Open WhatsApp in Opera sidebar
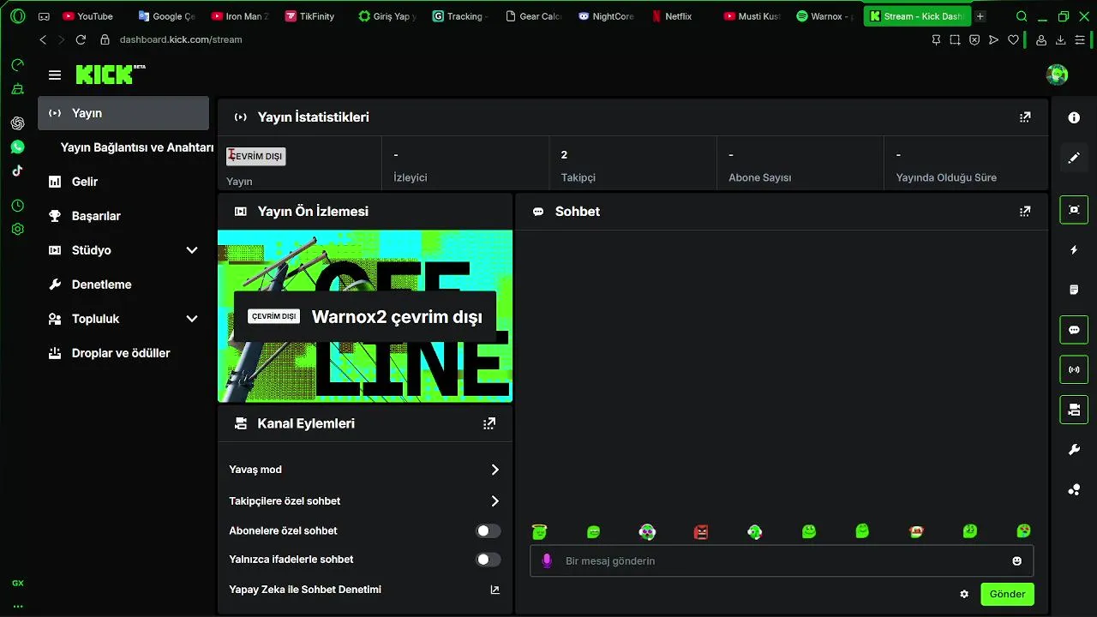The image size is (1097, 617). coord(17,147)
